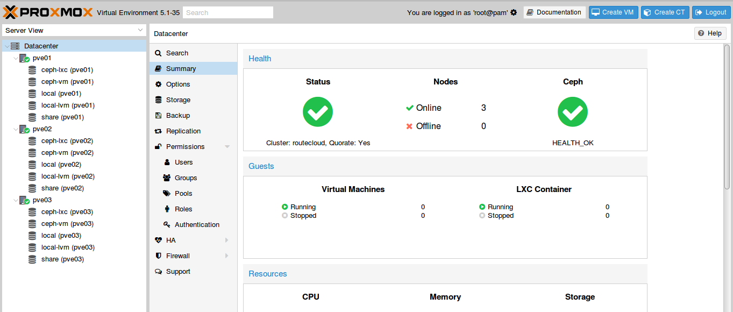The height and width of the screenshot is (312, 733).
Task: Collapse the pve01 tree node
Action: [x=15, y=58]
